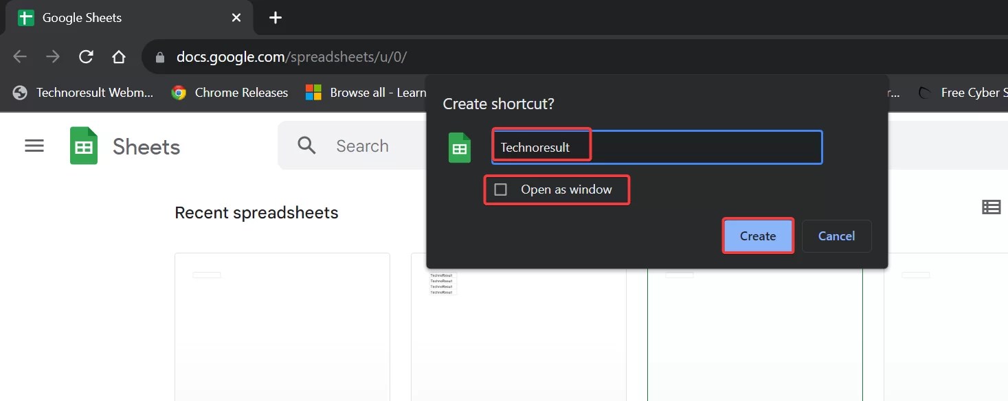Click the grid view icon above recent spreadsheets
This screenshot has height=401, width=1008.
point(991,207)
